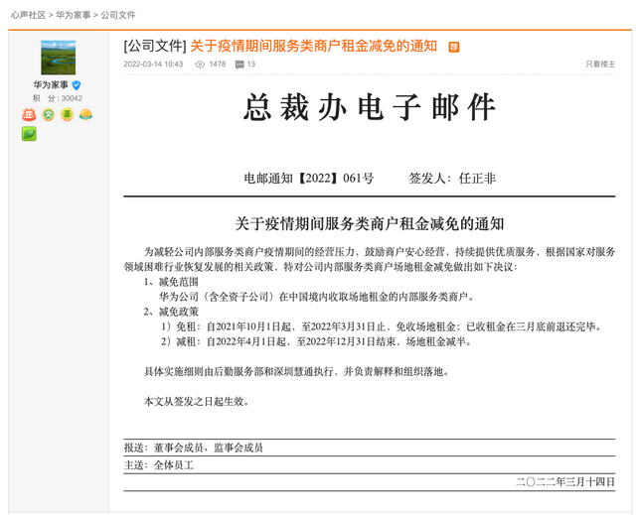Viewport: 636px width, 515px height.
Task: Open the 心声社区 breadcrumb link
Action: pyautogui.click(x=28, y=15)
